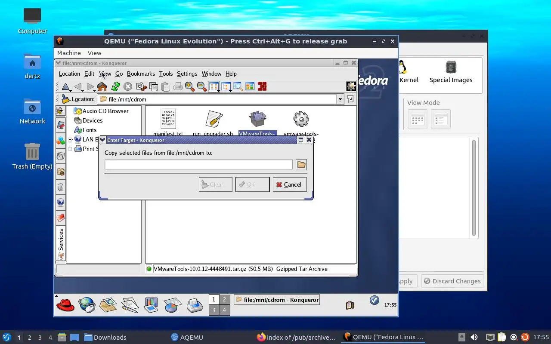This screenshot has height=344, width=551.
Task: Open the folder browse icon in the Enter Target dialog
Action: click(x=301, y=165)
